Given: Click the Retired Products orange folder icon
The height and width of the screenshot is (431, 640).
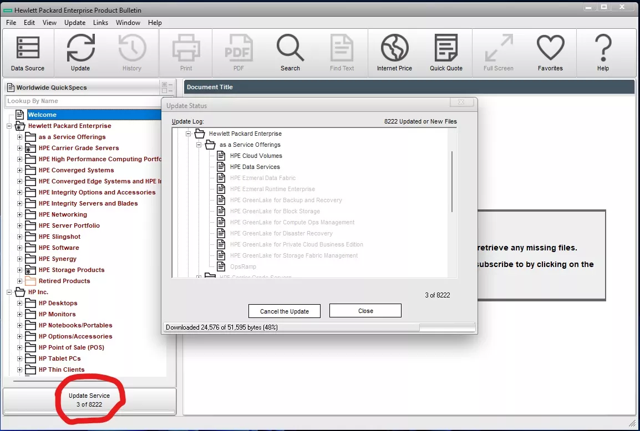Looking at the screenshot, I should click(31, 281).
